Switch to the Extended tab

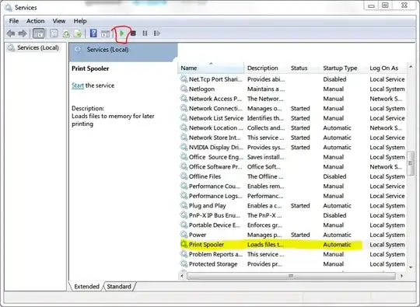86,286
